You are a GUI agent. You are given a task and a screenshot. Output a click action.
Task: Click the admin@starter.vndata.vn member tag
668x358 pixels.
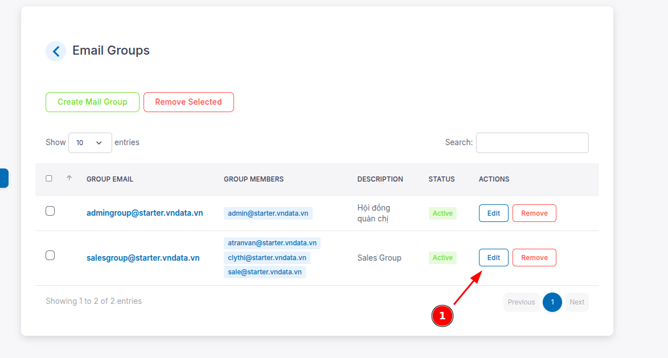tap(268, 213)
